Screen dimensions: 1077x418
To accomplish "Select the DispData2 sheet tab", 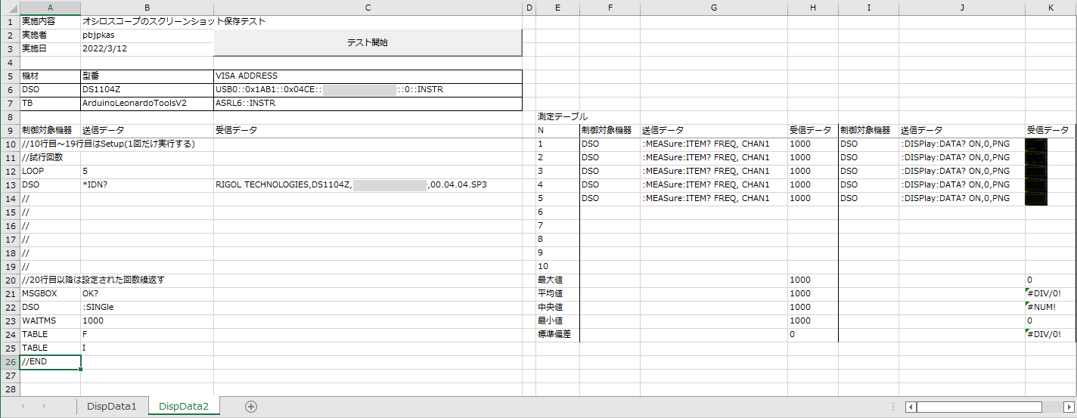I will pos(184,407).
